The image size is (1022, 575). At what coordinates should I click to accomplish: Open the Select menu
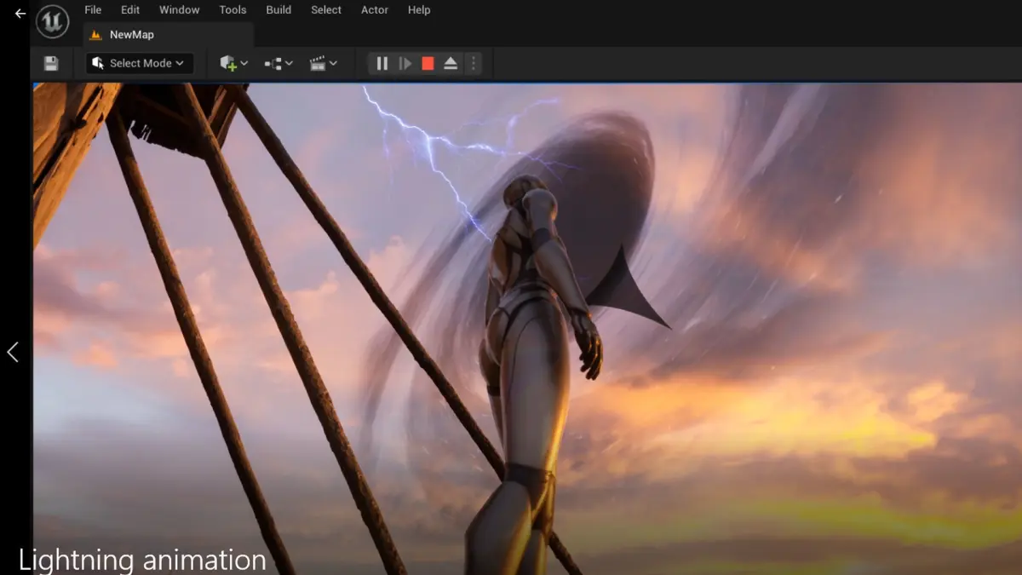click(326, 10)
